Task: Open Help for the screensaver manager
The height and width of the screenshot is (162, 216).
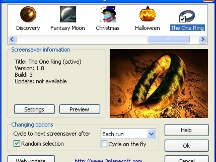Action: click(x=187, y=130)
